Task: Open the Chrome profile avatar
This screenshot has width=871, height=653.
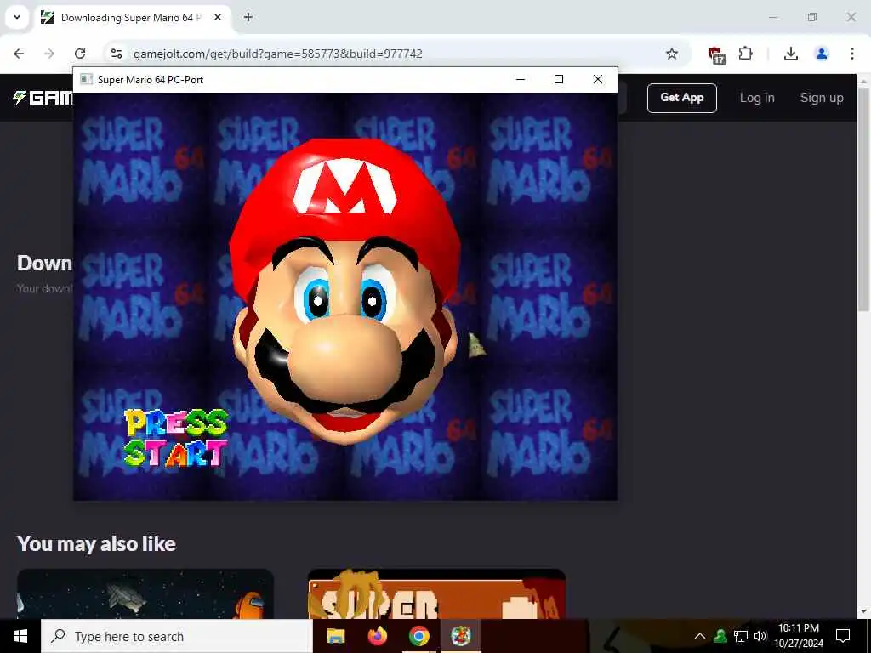Action: click(x=821, y=54)
